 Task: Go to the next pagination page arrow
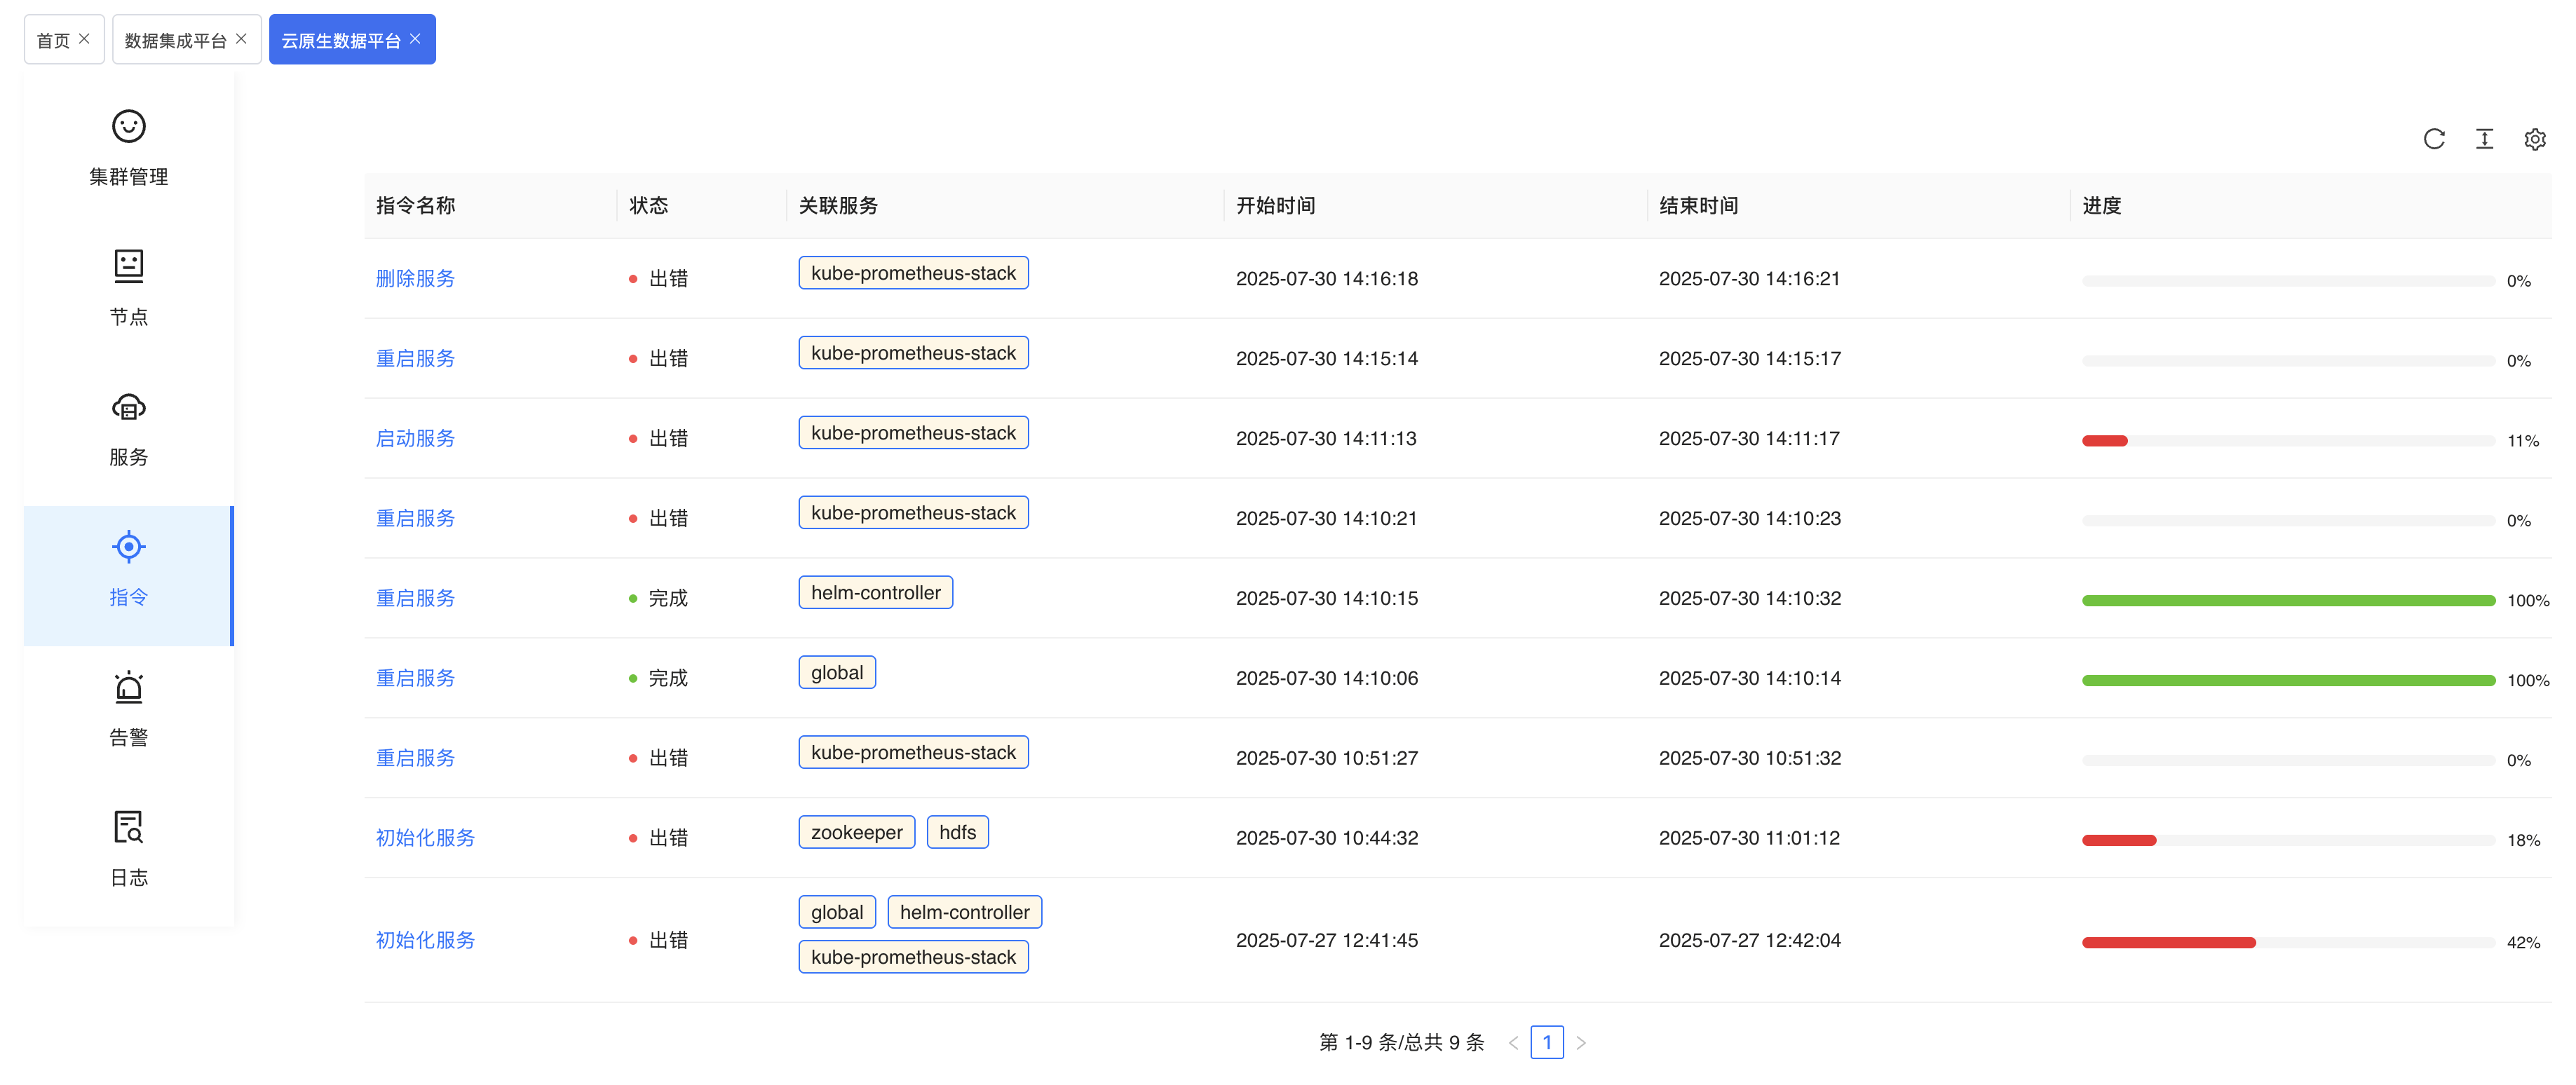tap(1581, 1043)
